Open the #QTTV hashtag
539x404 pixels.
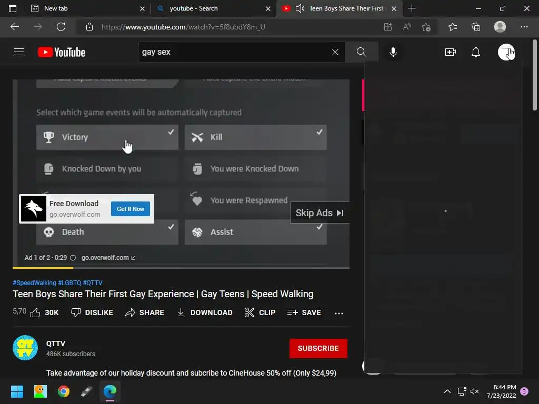[x=93, y=282]
